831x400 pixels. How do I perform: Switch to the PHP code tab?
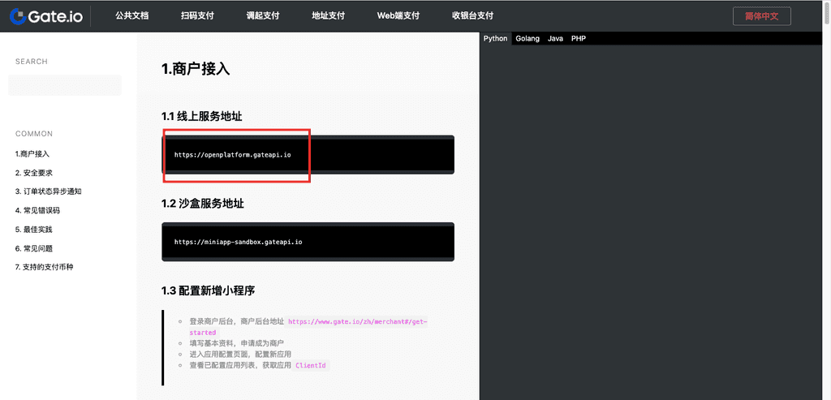coord(578,38)
